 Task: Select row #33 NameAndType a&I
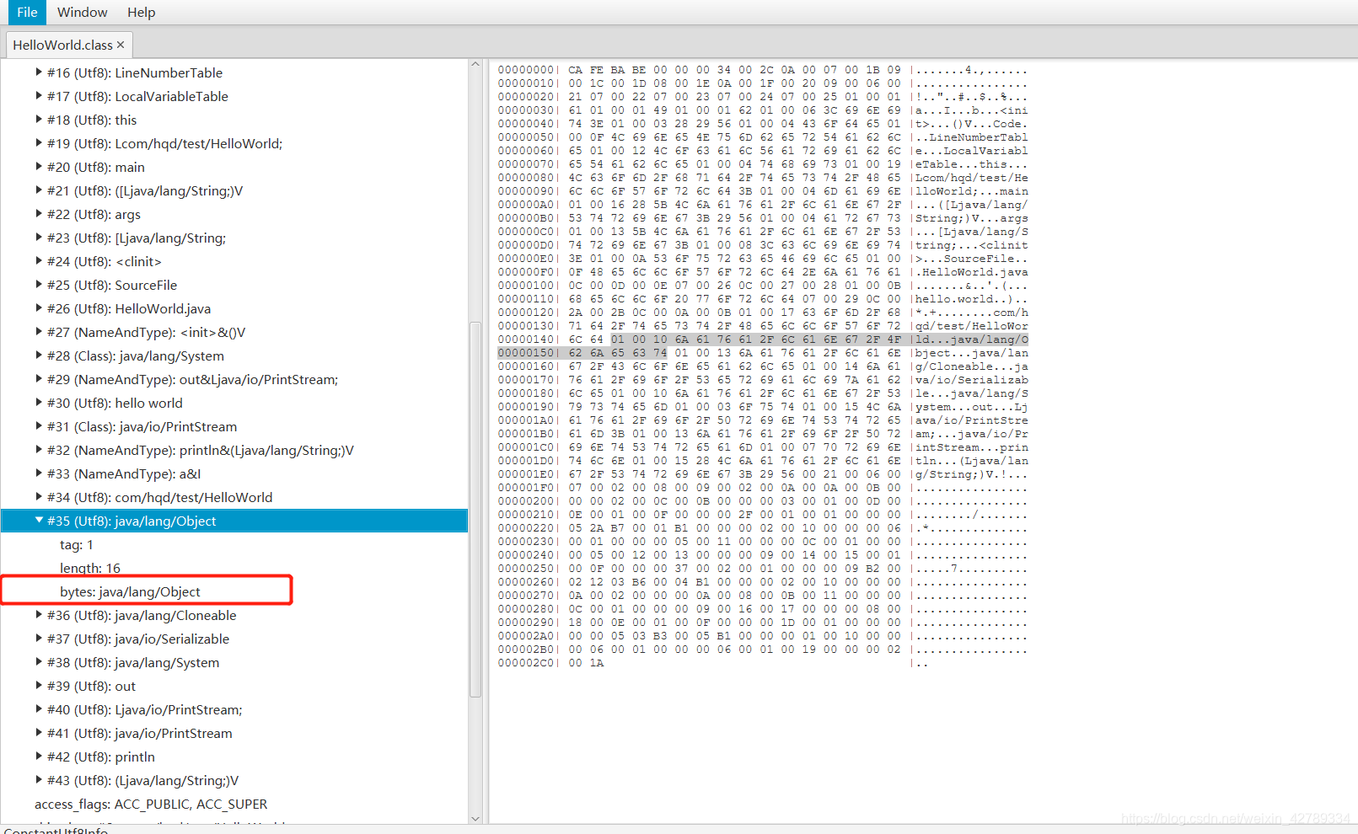[x=234, y=473]
